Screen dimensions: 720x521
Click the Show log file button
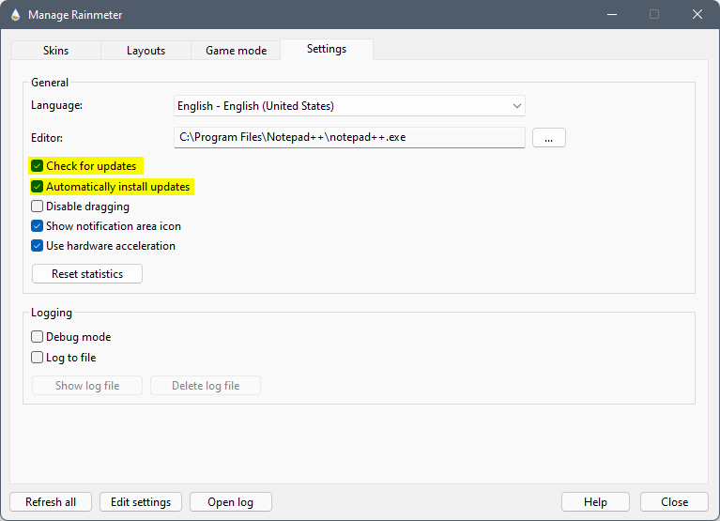[87, 386]
